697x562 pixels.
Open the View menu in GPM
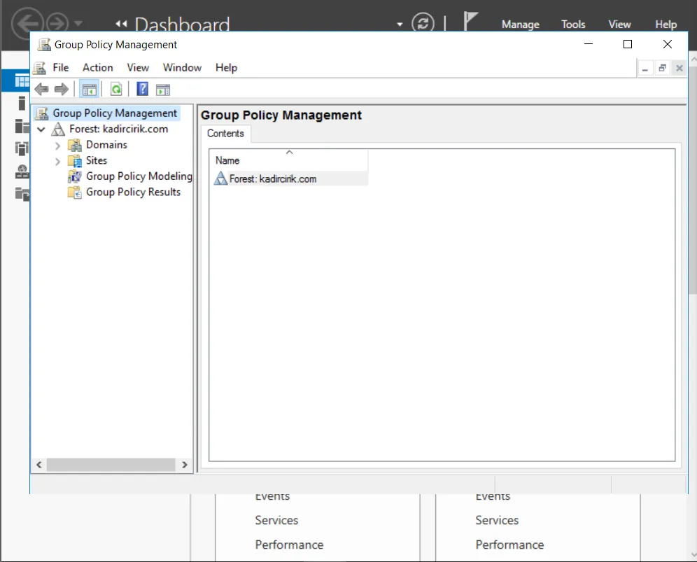(138, 68)
